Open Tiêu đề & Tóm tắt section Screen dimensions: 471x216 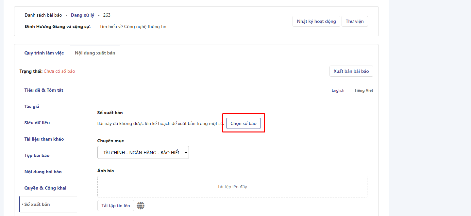tap(44, 90)
